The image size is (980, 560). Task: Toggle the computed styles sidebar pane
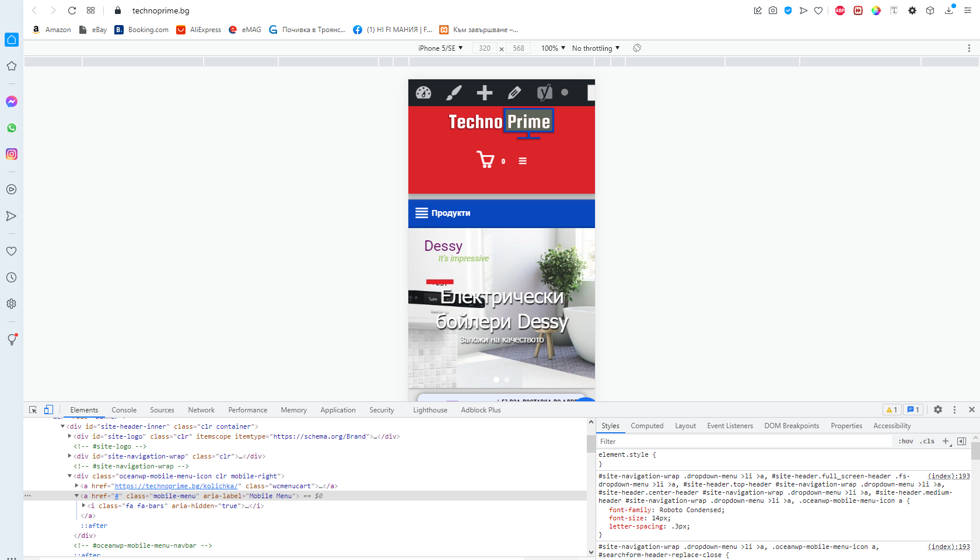tap(962, 442)
